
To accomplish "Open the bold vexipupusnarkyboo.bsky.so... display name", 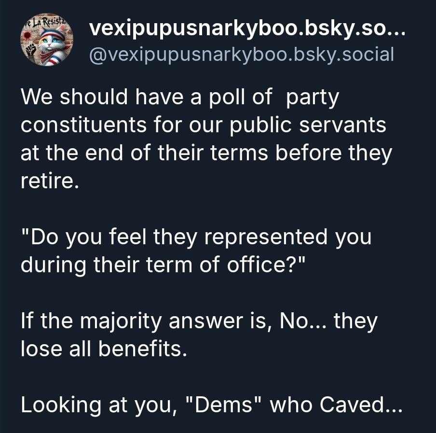I will coord(241,31).
